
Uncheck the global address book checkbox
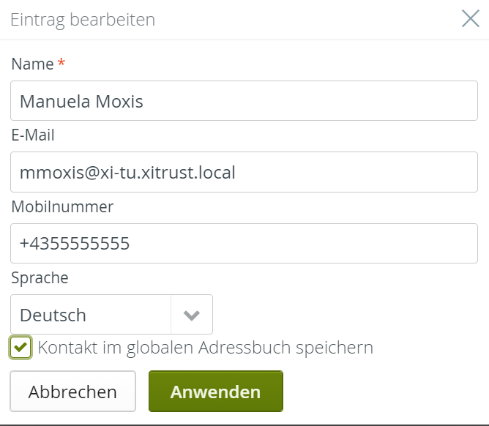click(x=21, y=348)
